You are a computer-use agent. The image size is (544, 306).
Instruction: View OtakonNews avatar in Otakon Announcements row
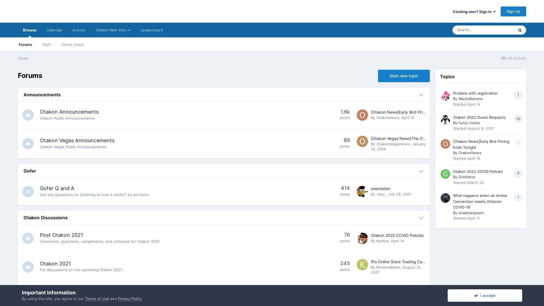tap(362, 115)
